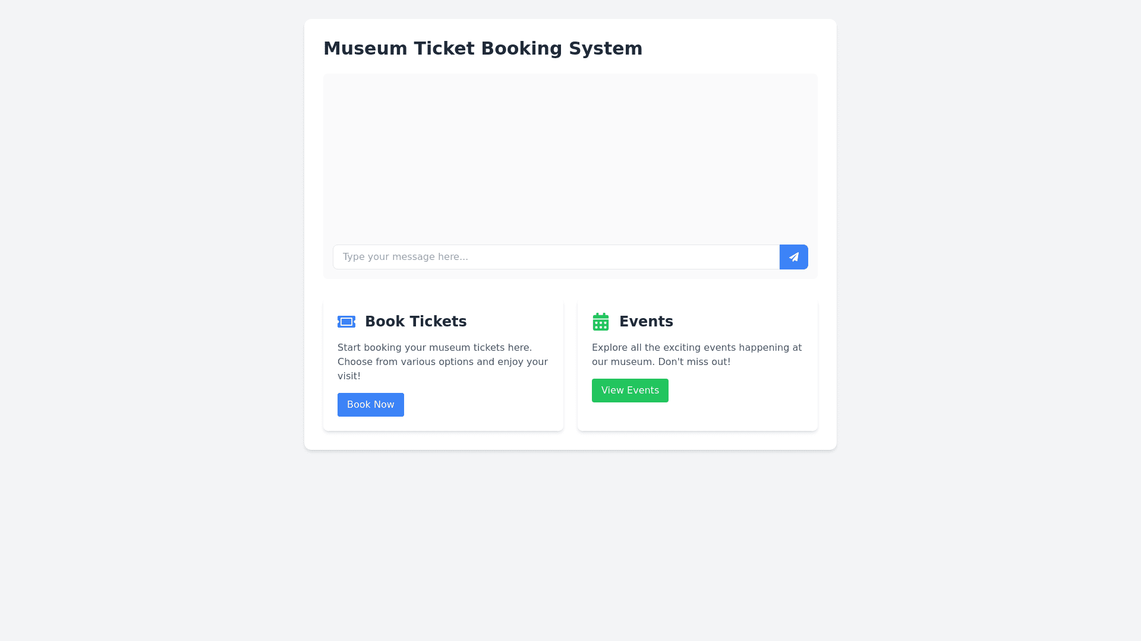Click the 'Don't miss out!' text
Screen dimensions: 1141x641
pos(694,362)
